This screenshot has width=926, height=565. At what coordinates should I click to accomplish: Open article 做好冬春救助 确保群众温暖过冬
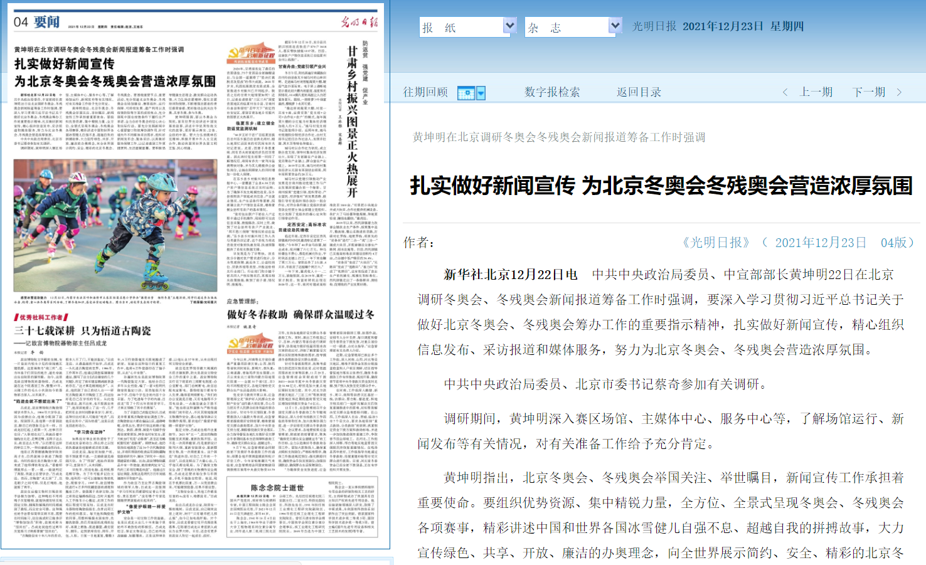(301, 314)
